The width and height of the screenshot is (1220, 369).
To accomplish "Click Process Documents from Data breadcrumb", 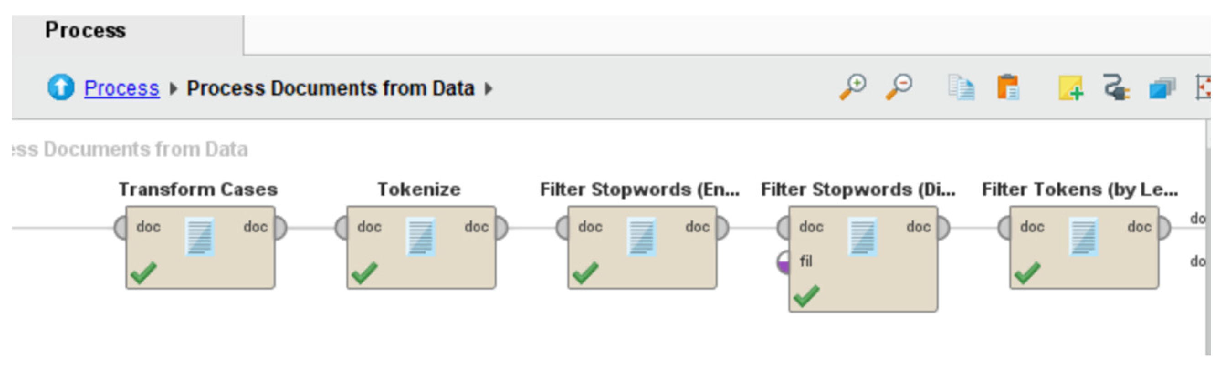I will 330,88.
